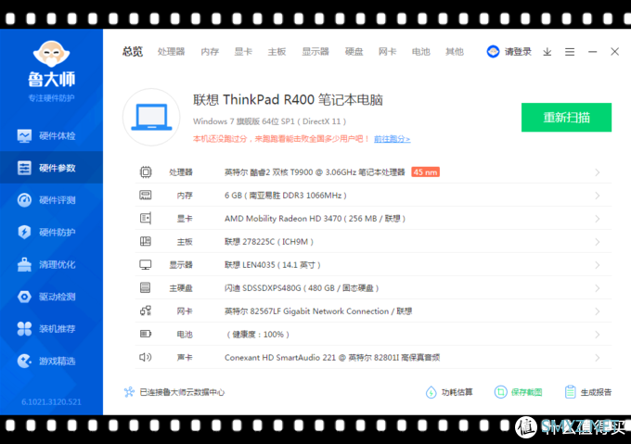Viewport: 631px width, 444px height.
Task: Click the memory module icon
Action: tap(146, 196)
